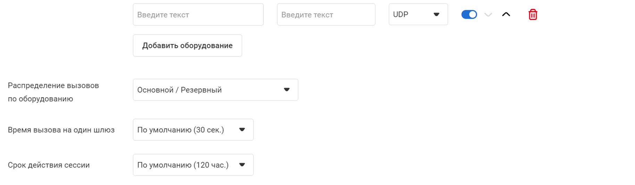Select the "UDP" text value in the protocol box
The image size is (635, 185).
coord(401,15)
